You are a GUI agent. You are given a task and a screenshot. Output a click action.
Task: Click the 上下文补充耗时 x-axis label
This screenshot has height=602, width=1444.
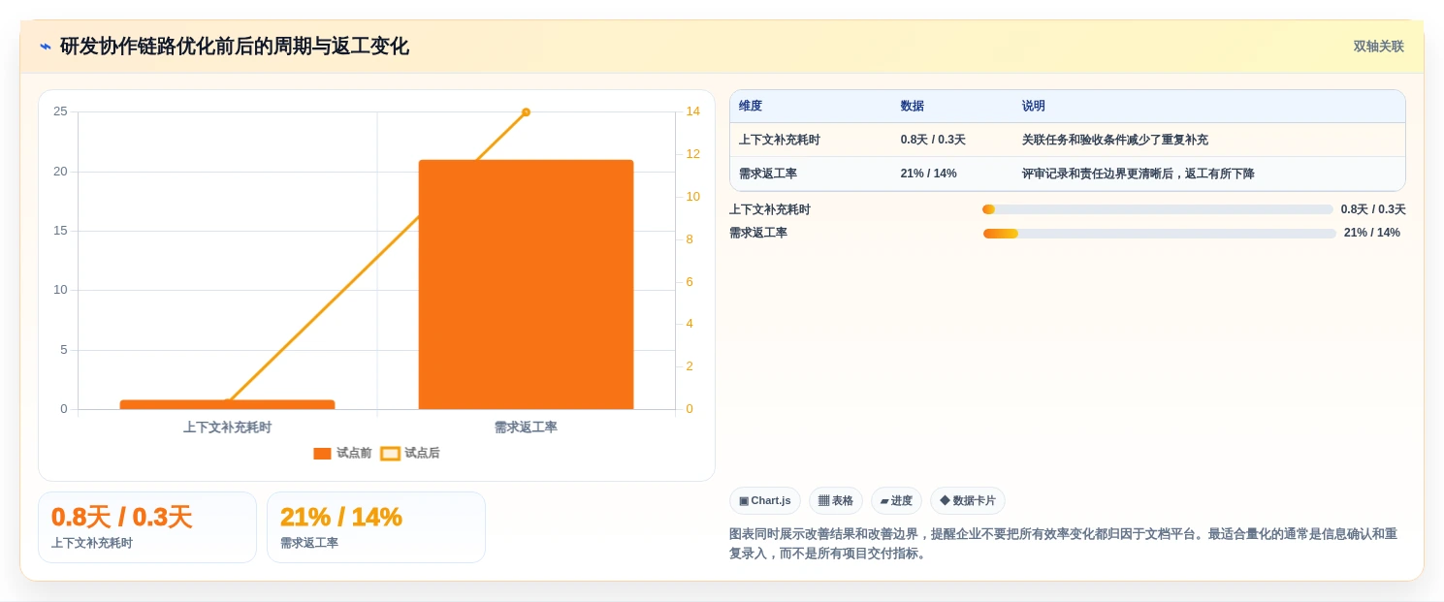pos(228,428)
